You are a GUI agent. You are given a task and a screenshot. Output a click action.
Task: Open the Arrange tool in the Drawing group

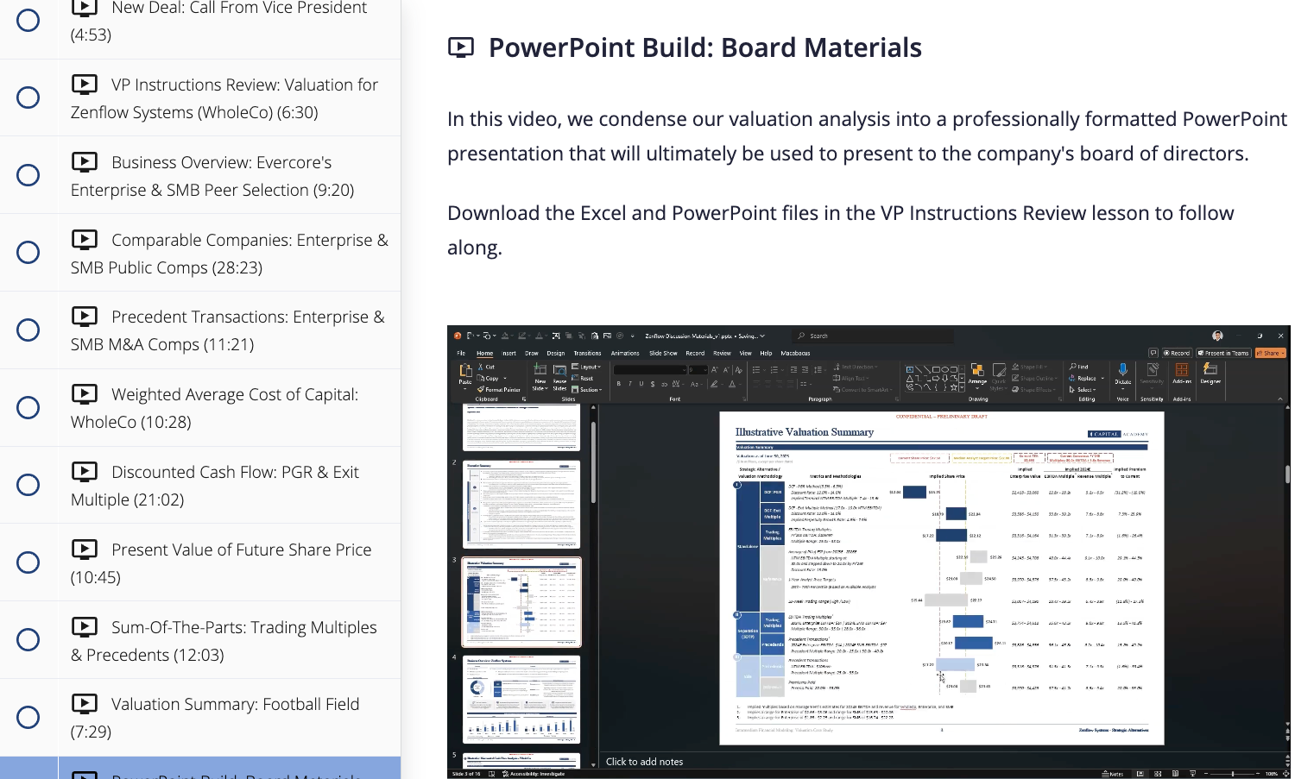[x=977, y=374]
